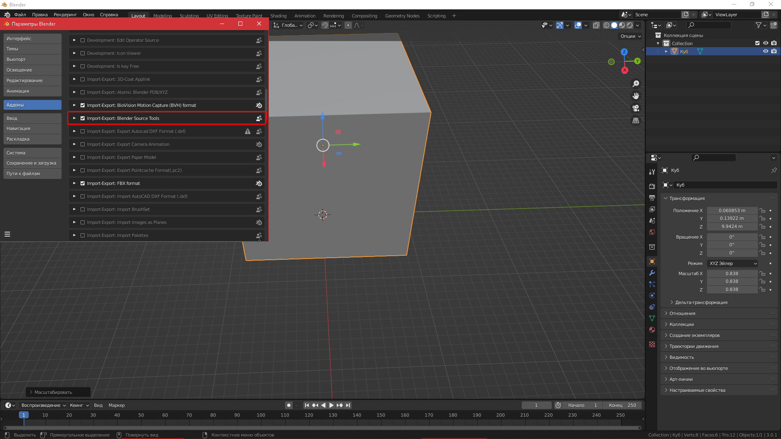The width and height of the screenshot is (781, 439).
Task: Open the XYZ Эйлер rotation mode dropdown
Action: pyautogui.click(x=732, y=263)
